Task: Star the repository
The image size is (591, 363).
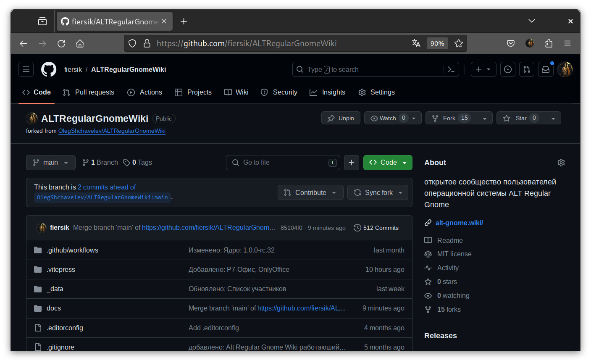Action: pyautogui.click(x=521, y=118)
